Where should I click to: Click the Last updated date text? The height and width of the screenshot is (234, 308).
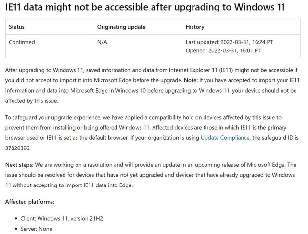(x=229, y=42)
